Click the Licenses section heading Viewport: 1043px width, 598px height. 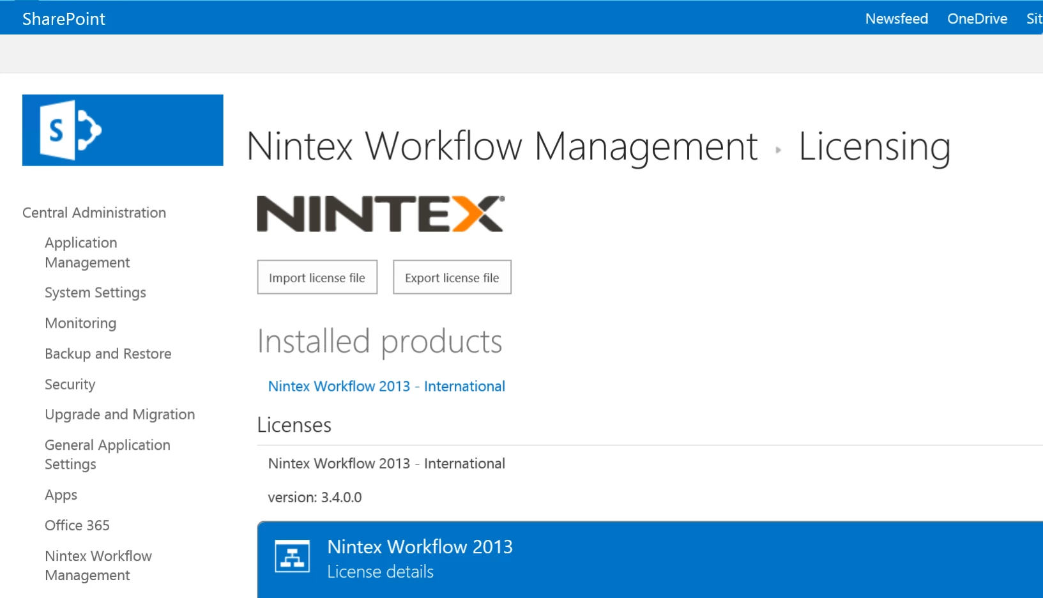tap(294, 425)
